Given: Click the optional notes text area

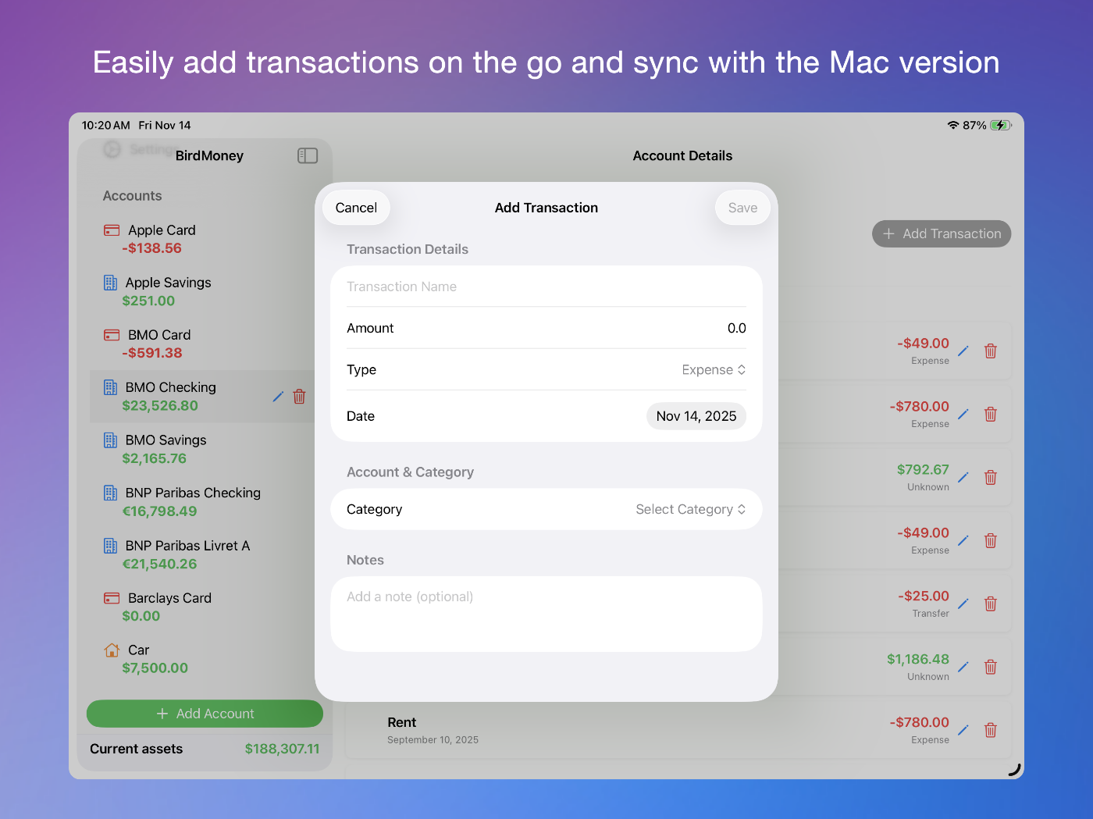Looking at the screenshot, I should pos(546,614).
